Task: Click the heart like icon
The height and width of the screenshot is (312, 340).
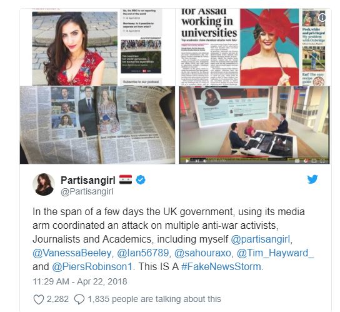Action: pyautogui.click(x=39, y=299)
